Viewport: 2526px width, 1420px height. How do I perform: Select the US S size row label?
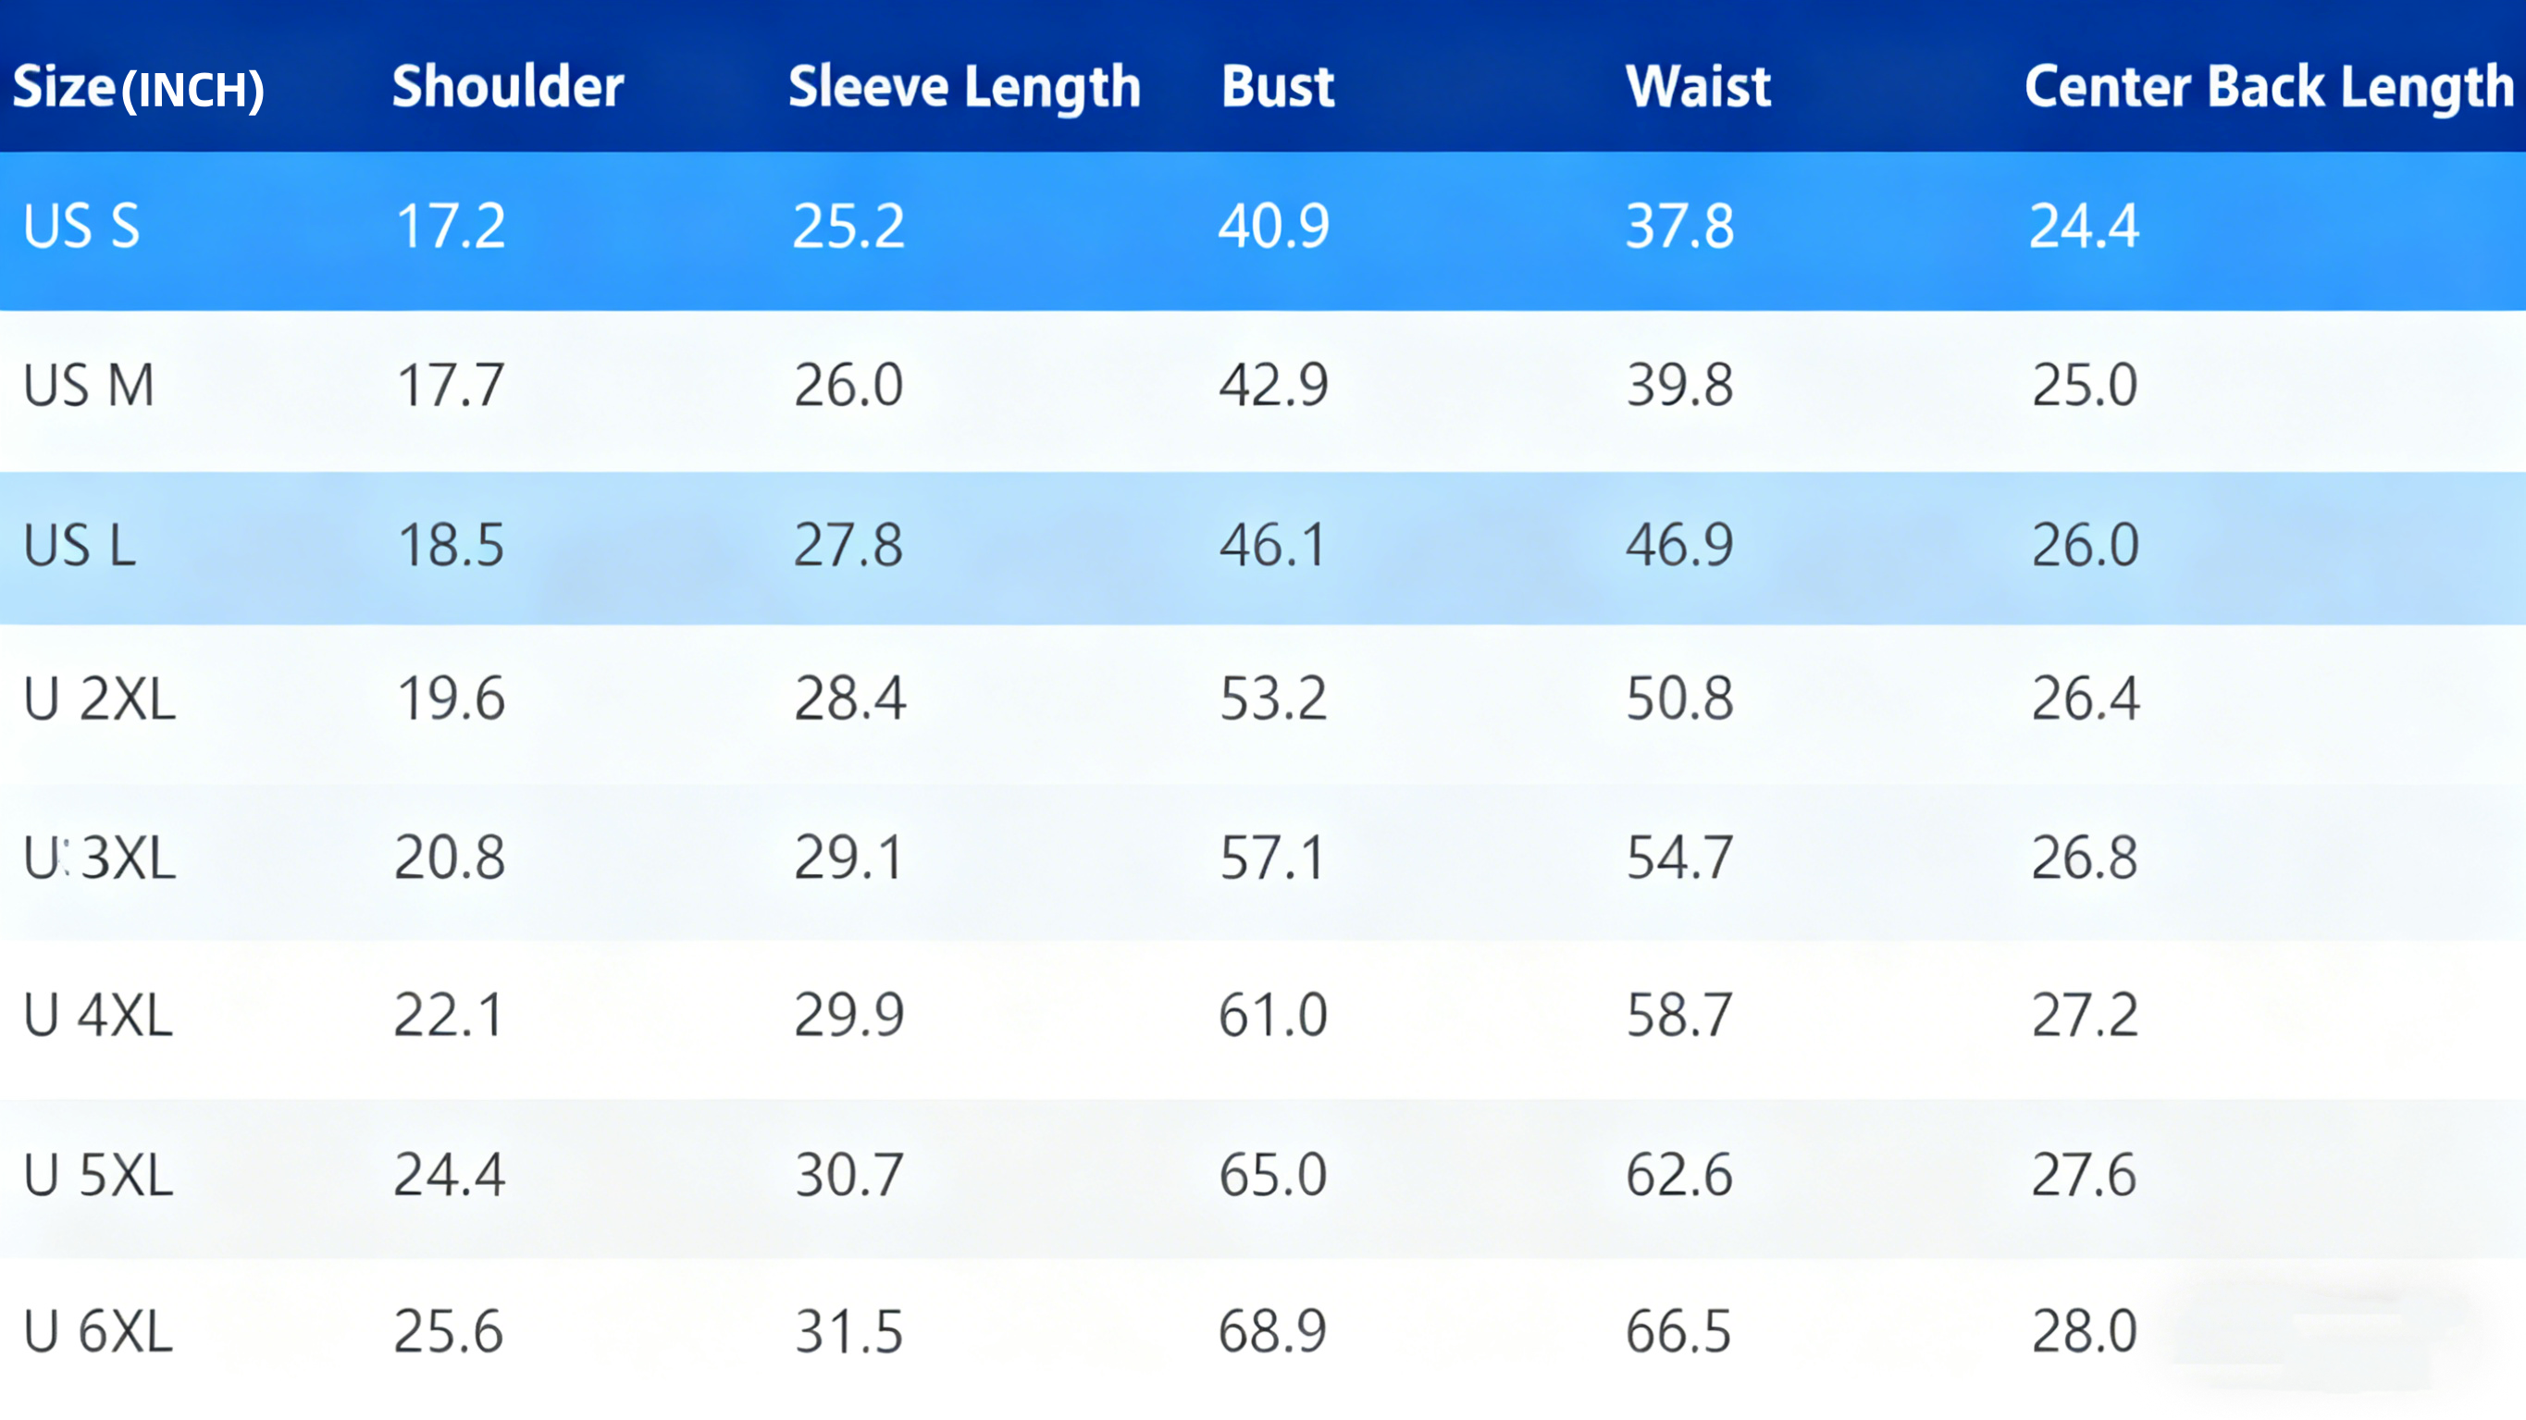(x=81, y=227)
